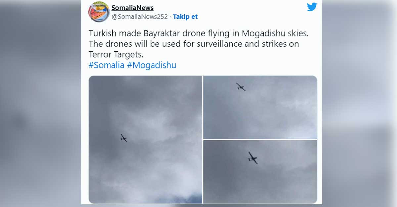The width and height of the screenshot is (397, 207).
Task: Open the SomaliaNews display name link
Action: click(x=132, y=8)
